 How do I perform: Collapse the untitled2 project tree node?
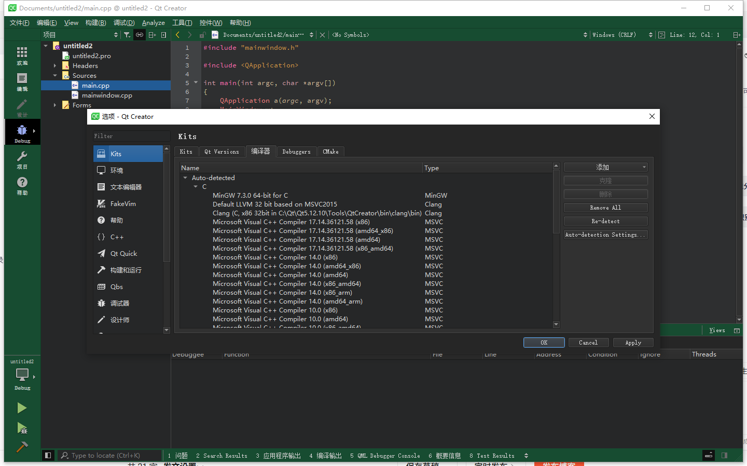(46, 46)
